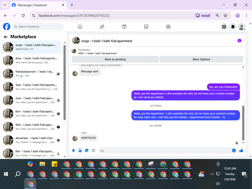Open Jorge conversation in the list
The width and height of the screenshot is (252, 189).
pos(31,47)
